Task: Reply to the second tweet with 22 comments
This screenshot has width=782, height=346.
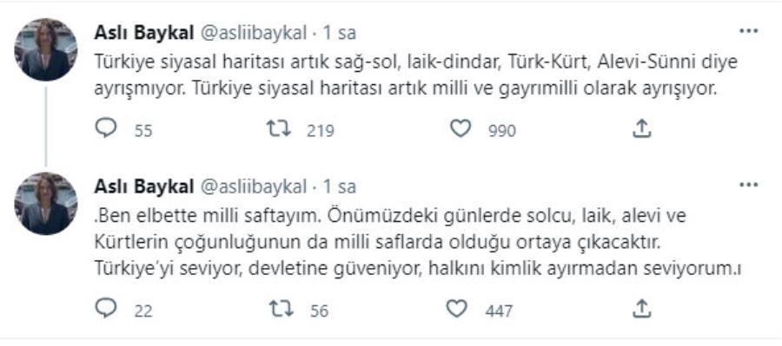Action: click(x=106, y=310)
